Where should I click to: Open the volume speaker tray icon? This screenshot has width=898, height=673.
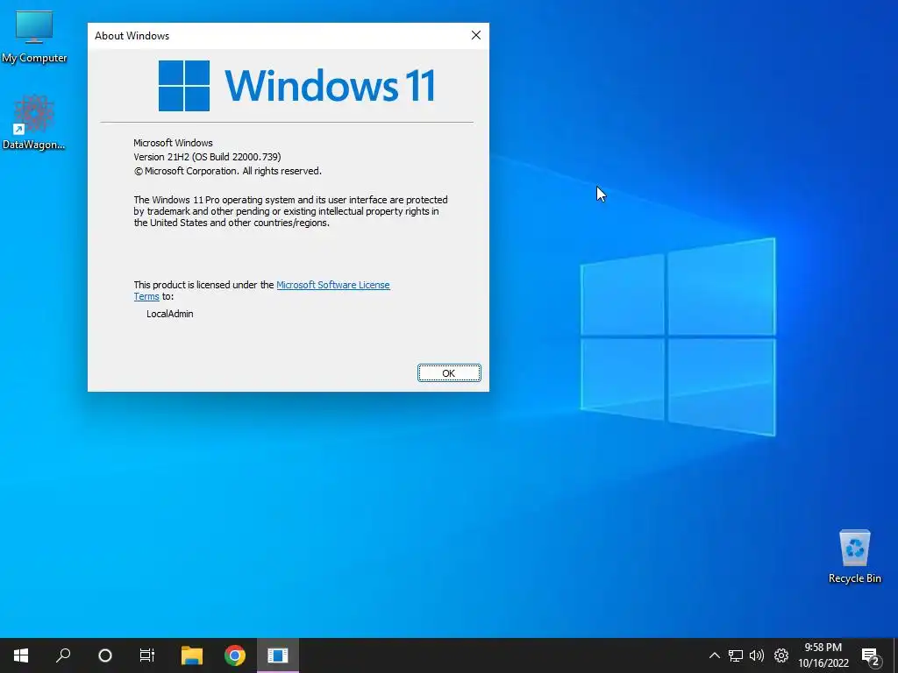(x=757, y=655)
